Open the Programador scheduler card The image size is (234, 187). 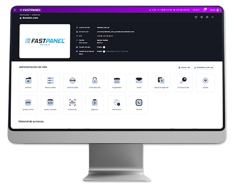tap(117, 83)
